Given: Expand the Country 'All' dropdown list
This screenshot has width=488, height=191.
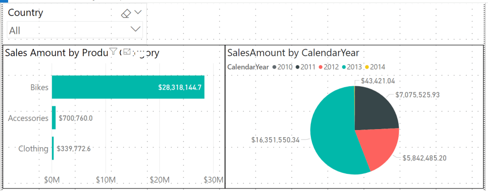Looking at the screenshot, I should (136, 30).
